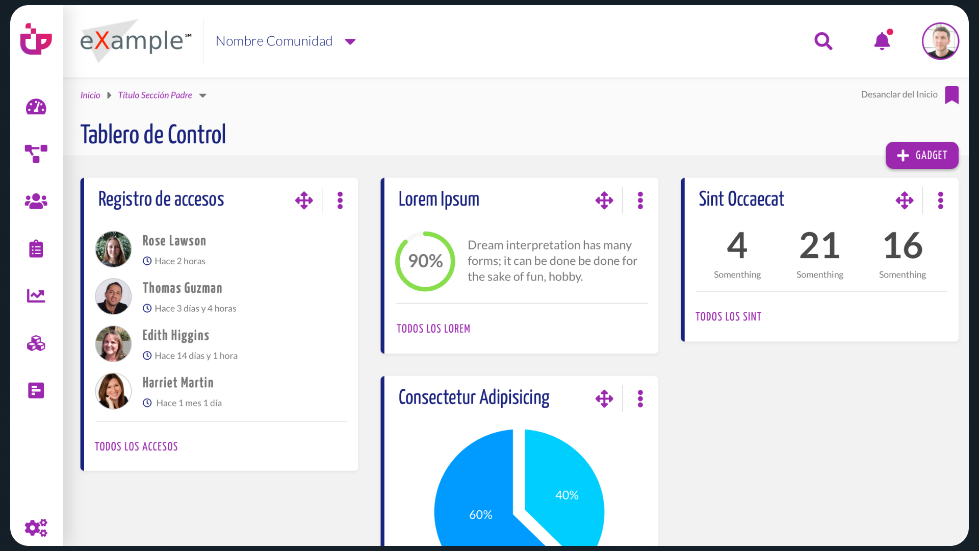Click the add GADGET button

click(922, 155)
